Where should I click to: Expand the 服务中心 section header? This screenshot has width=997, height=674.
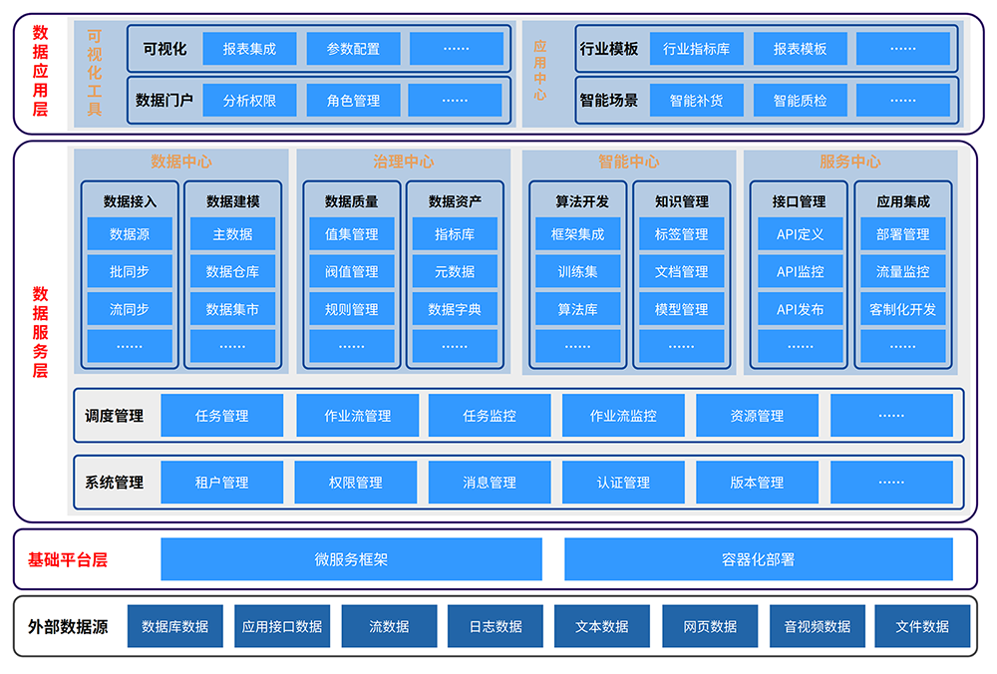coord(848,162)
